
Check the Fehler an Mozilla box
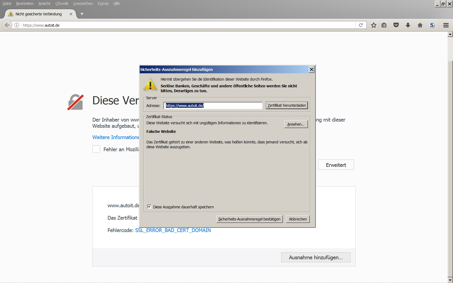coord(96,149)
